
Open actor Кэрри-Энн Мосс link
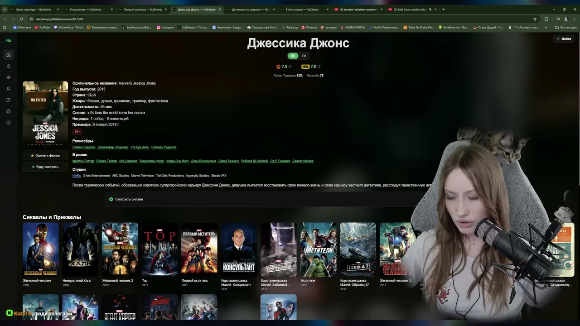[x=178, y=161]
